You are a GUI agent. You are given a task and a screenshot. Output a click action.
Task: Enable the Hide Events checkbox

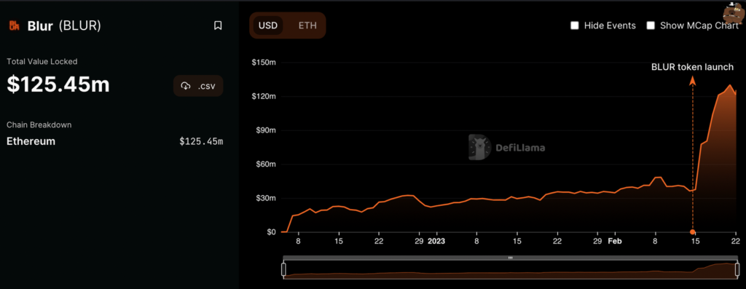575,25
